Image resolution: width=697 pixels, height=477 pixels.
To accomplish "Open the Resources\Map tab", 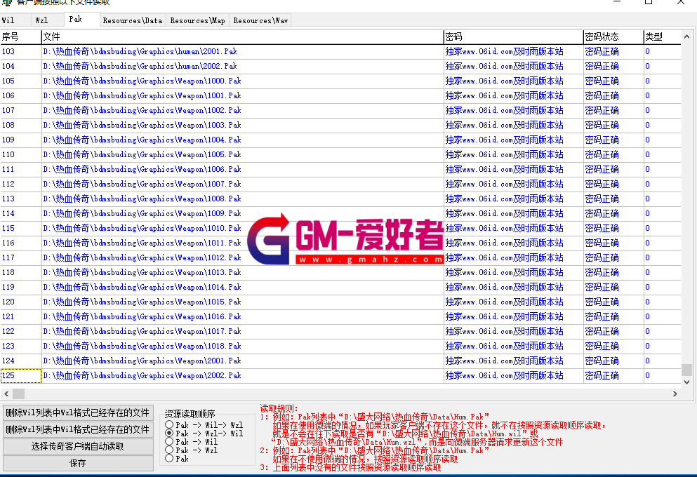I will 197,20.
